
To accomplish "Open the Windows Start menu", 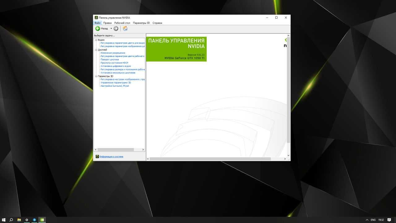I will pyautogui.click(x=4, y=220).
